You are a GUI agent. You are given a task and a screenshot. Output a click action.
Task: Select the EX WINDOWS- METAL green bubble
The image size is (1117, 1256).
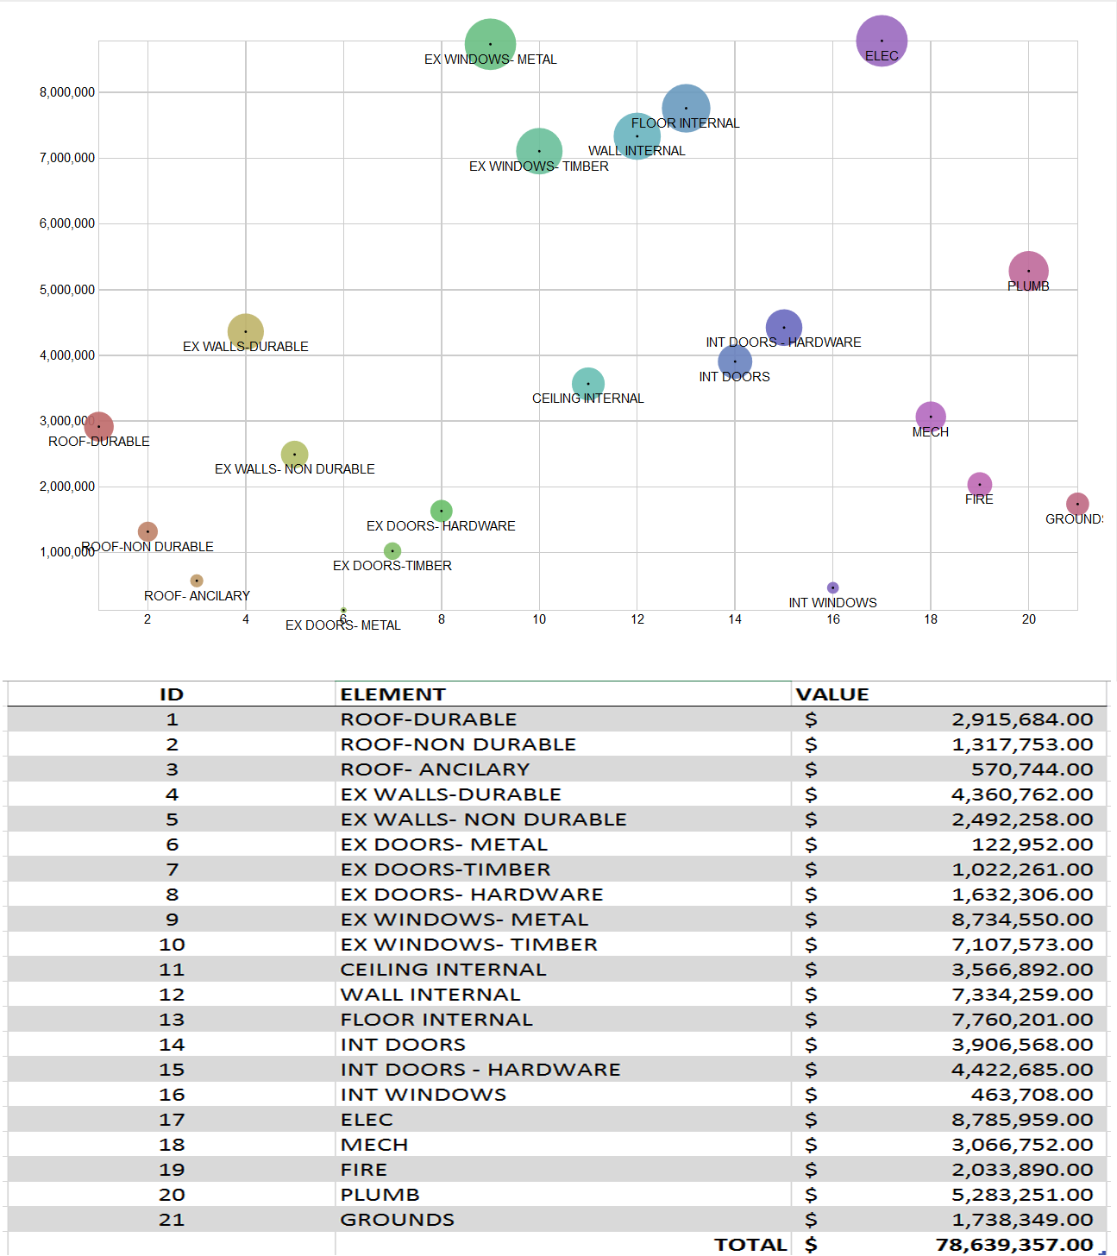click(490, 43)
